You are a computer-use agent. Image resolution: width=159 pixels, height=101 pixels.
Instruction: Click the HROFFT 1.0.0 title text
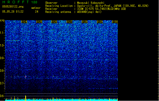(x=20, y=2)
